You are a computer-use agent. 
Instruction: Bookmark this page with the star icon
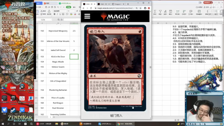click(140, 8)
